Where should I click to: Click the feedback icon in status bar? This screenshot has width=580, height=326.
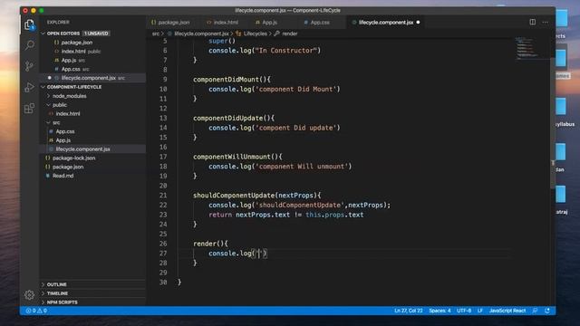tap(535, 311)
